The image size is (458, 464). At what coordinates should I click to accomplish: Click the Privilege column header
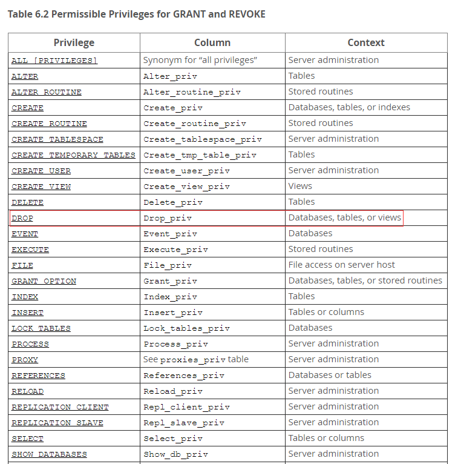[x=74, y=42]
